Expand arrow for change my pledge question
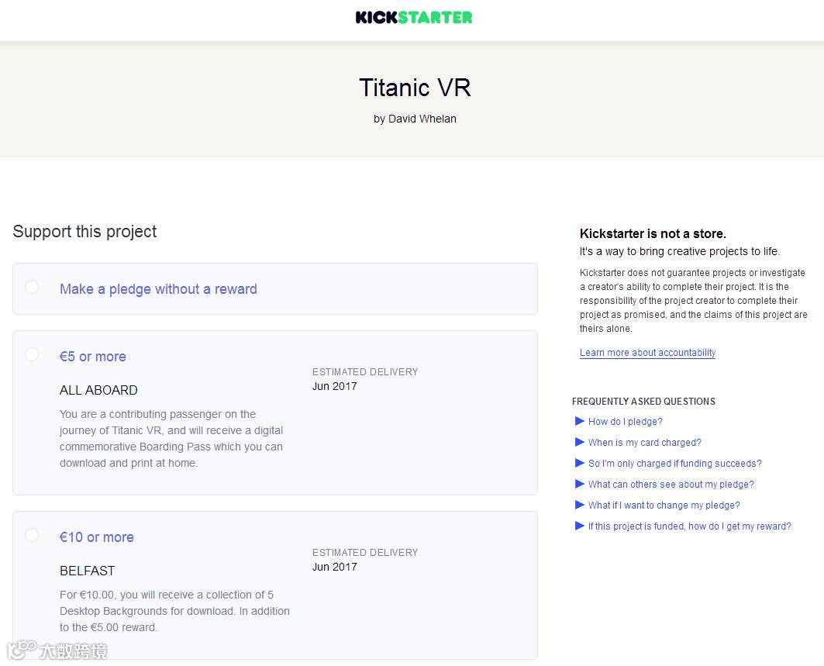 pos(580,506)
